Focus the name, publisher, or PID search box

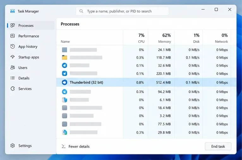coord(122,11)
